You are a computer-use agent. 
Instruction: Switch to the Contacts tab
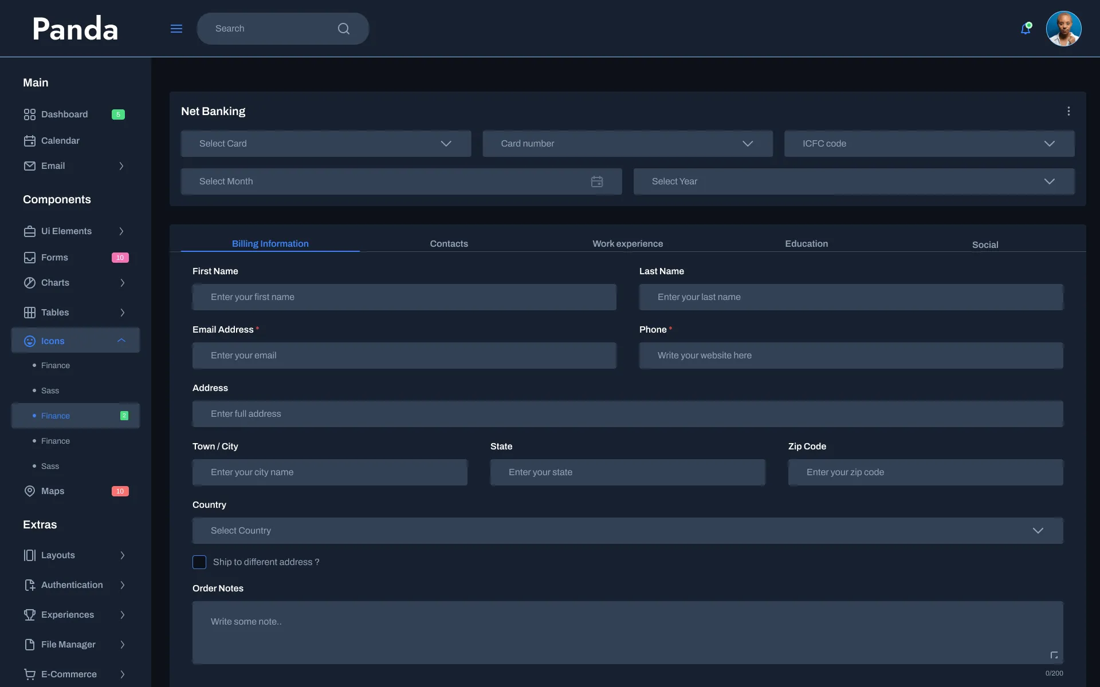click(x=449, y=244)
